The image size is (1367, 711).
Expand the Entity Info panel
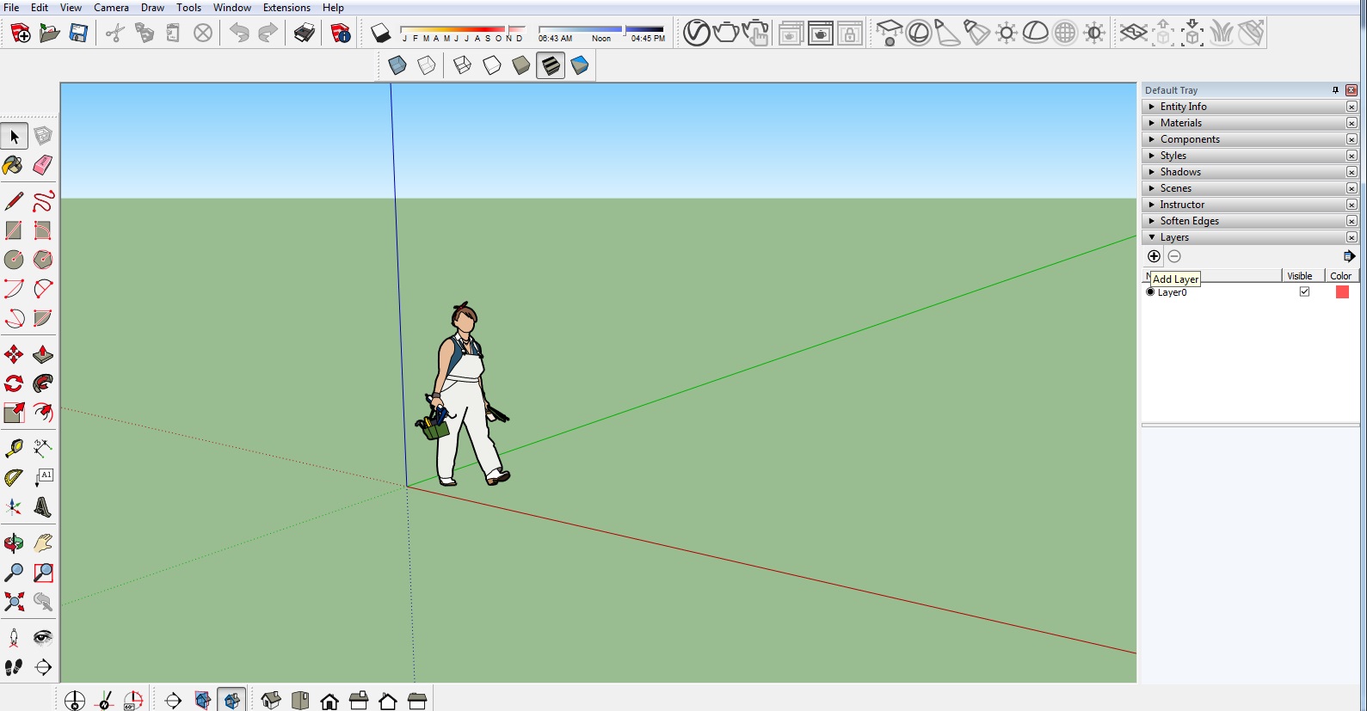(x=1250, y=107)
